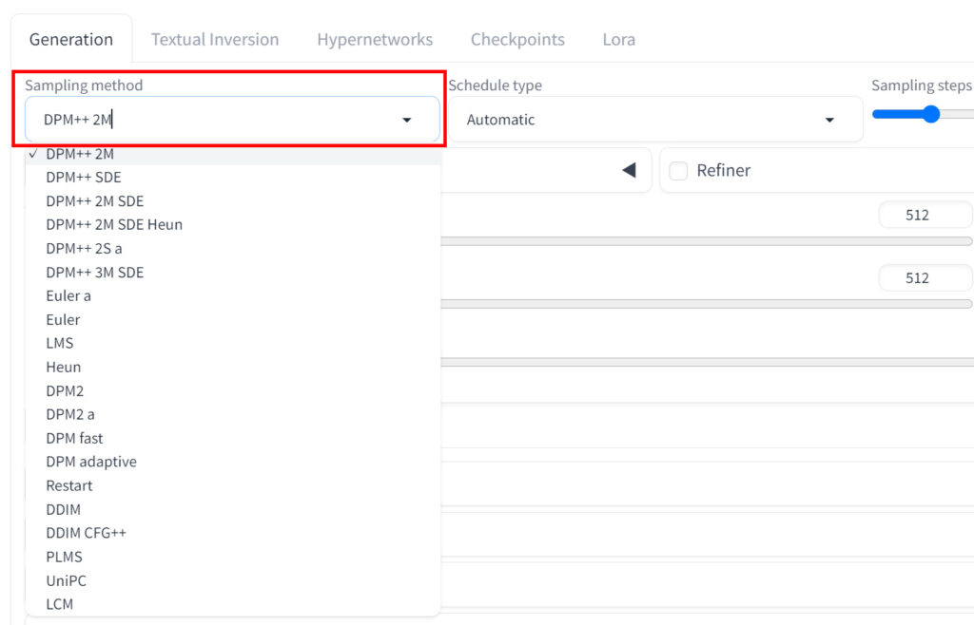974x625 pixels.
Task: Go to the Checkpoints tab
Action: point(517,39)
